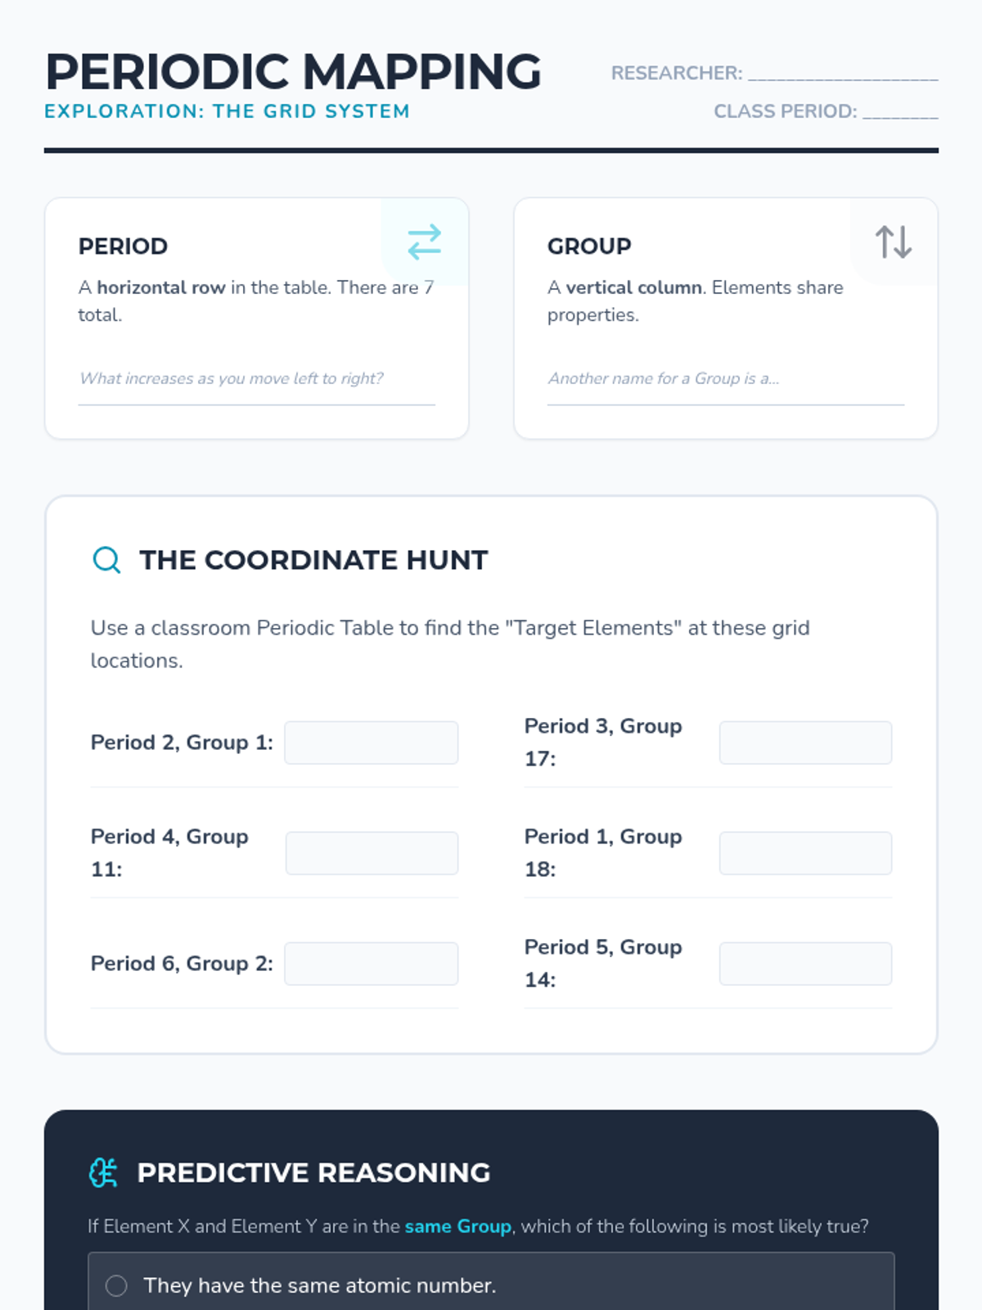Click the Period 1, Group 18 answer box
The image size is (982, 1310).
point(805,853)
